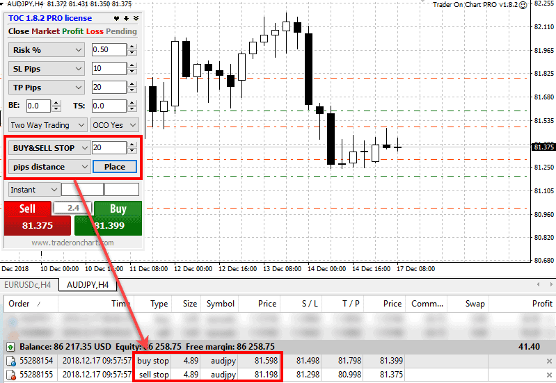Image resolution: width=556 pixels, height=383 pixels.
Task: Open the pips distance dropdown
Action: [x=49, y=167]
